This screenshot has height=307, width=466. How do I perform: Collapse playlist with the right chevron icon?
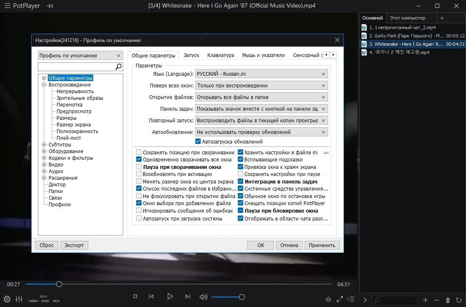(x=365, y=300)
